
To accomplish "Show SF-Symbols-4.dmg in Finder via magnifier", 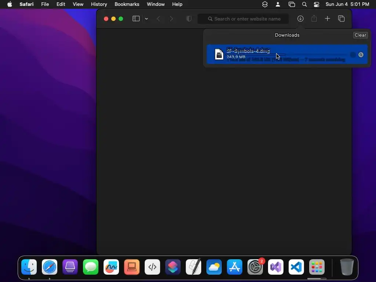I will click(361, 55).
